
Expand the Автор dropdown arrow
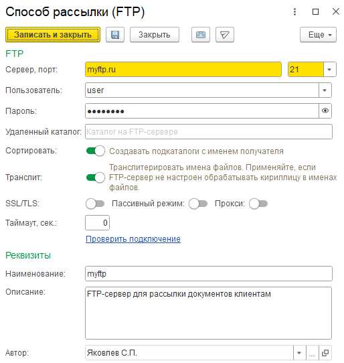point(299,352)
